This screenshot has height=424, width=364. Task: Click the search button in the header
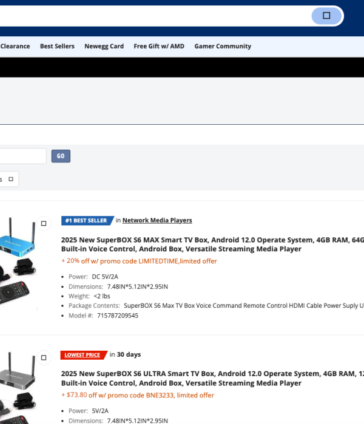pyautogui.click(x=326, y=16)
